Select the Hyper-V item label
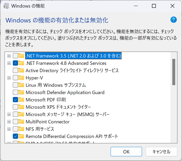This screenshot has width=182, height=161. (34, 78)
